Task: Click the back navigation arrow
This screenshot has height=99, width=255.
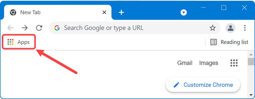Action: pos(10,28)
